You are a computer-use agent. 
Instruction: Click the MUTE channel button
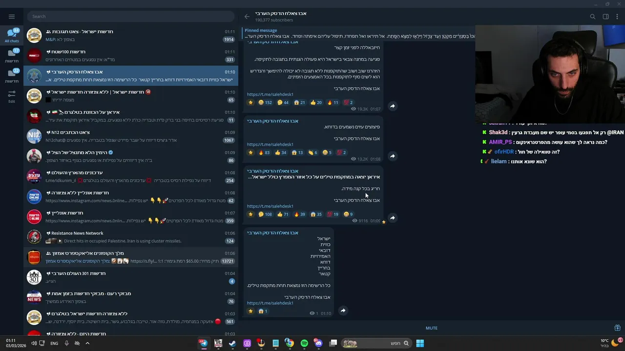click(432, 328)
